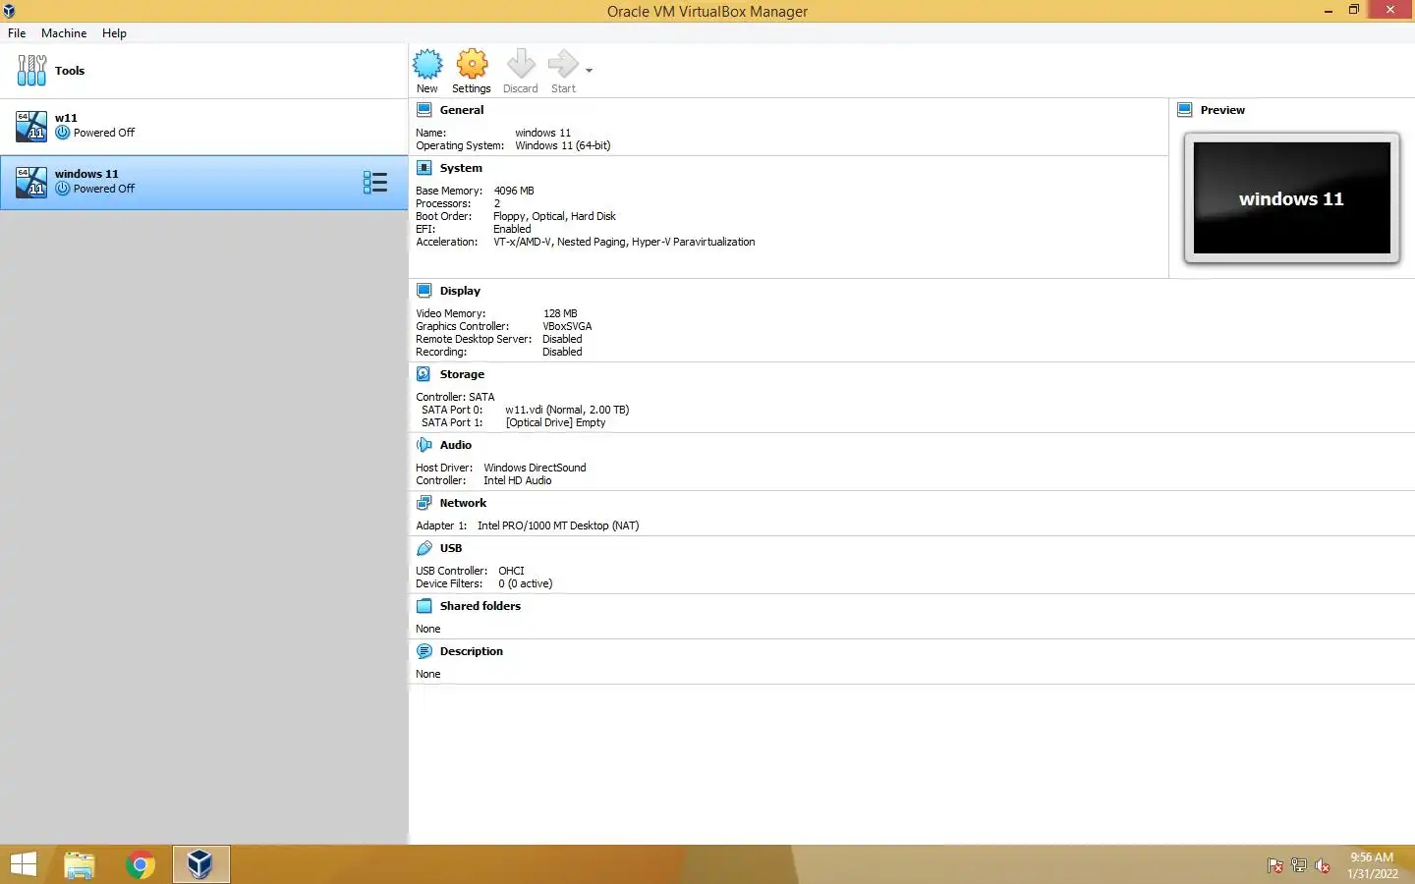Screen dimensions: 1415x884
Task: Click the muted volume tray icon
Action: (1323, 865)
